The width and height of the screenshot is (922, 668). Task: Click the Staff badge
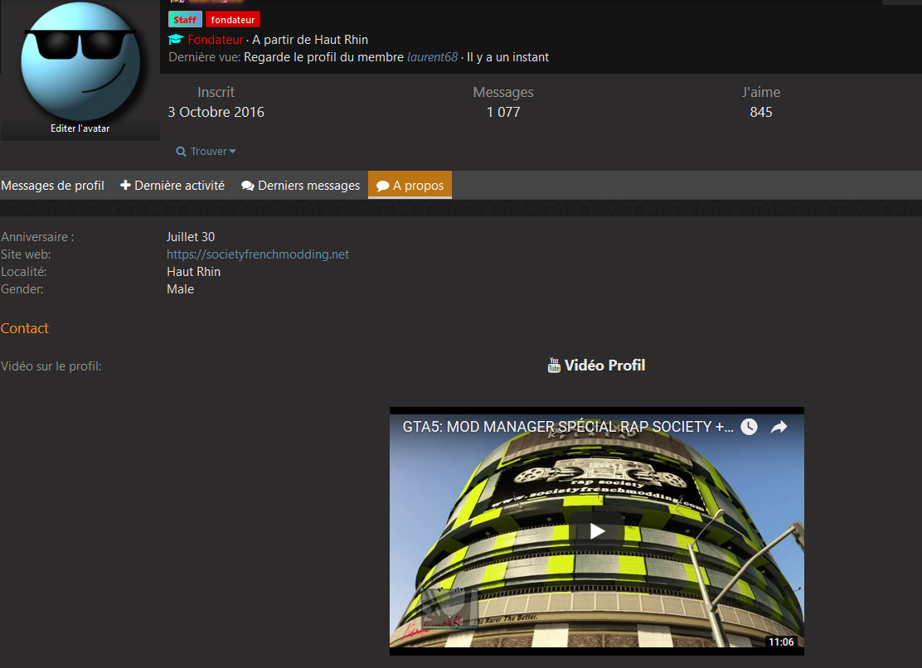point(185,20)
